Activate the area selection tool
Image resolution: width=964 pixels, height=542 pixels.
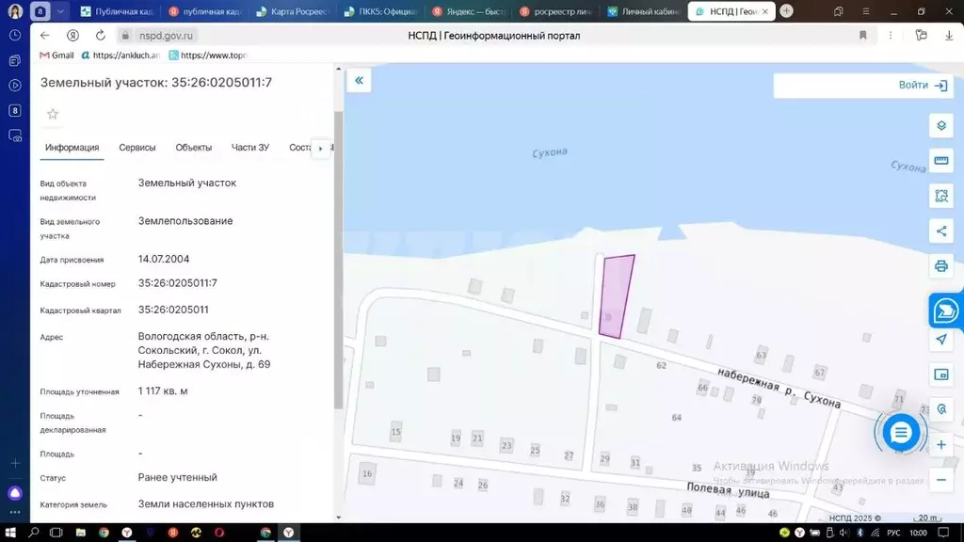[940, 196]
